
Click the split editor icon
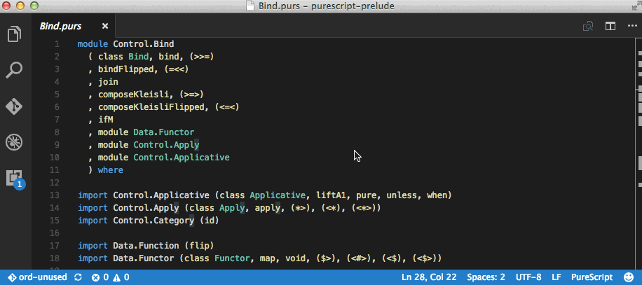[x=610, y=26]
